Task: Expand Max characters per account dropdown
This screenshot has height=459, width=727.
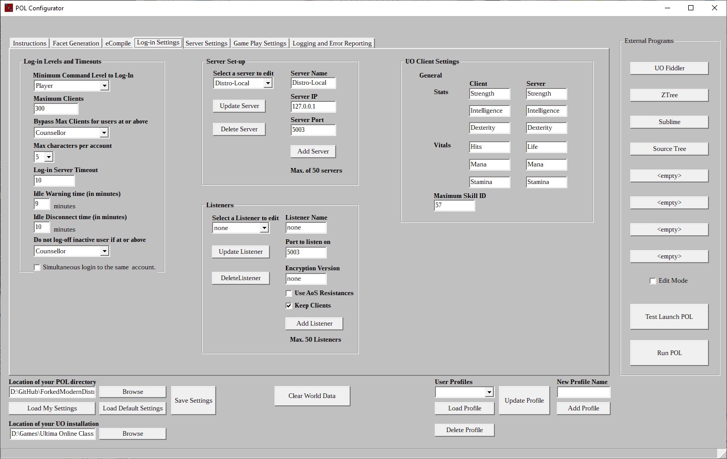Action: click(x=49, y=157)
